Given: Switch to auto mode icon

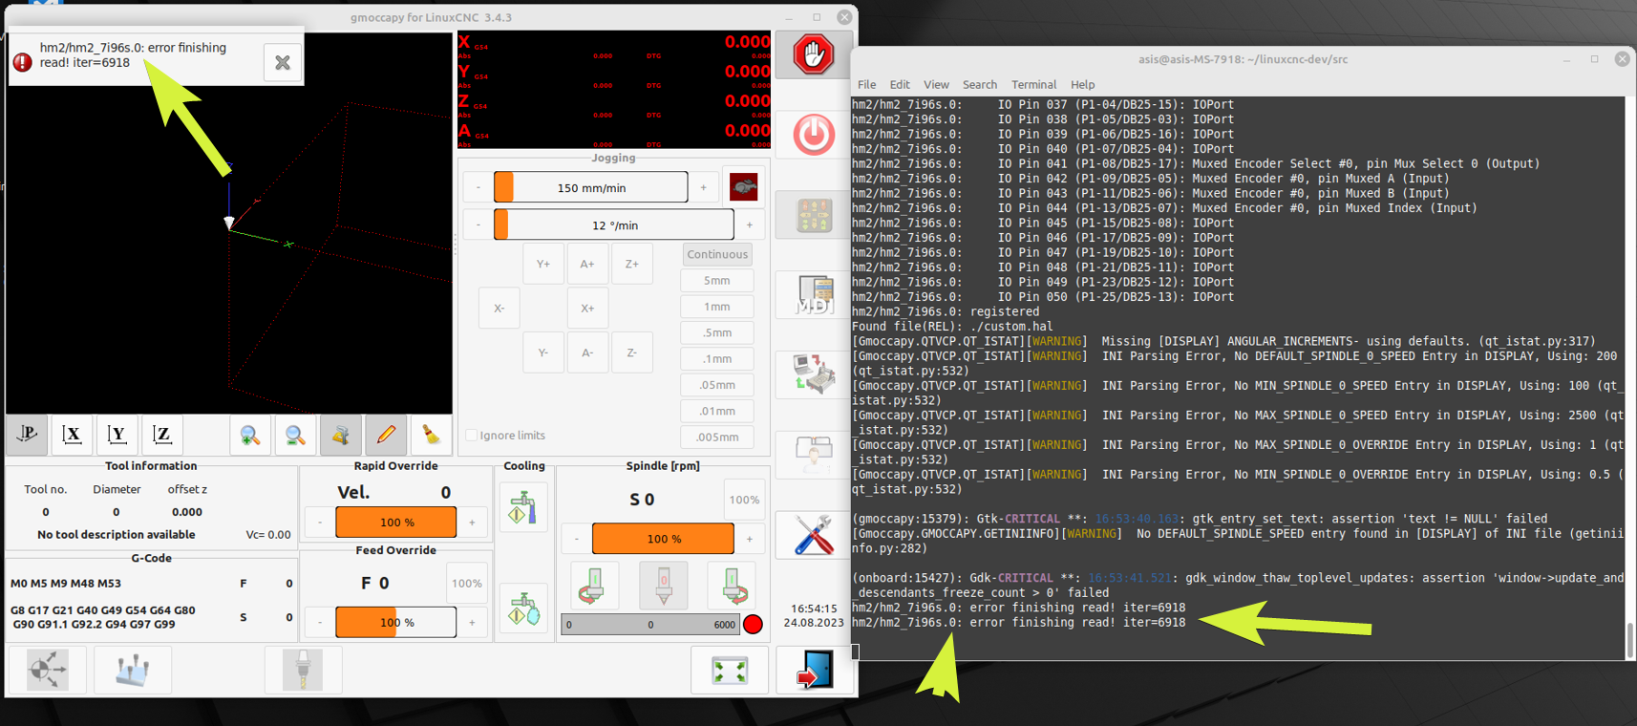Looking at the screenshot, I should [814, 374].
